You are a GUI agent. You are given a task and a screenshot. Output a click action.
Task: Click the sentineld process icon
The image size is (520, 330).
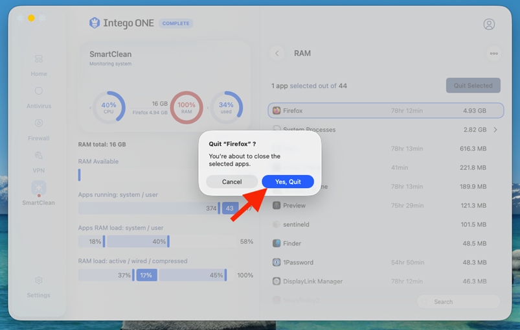[x=277, y=224]
